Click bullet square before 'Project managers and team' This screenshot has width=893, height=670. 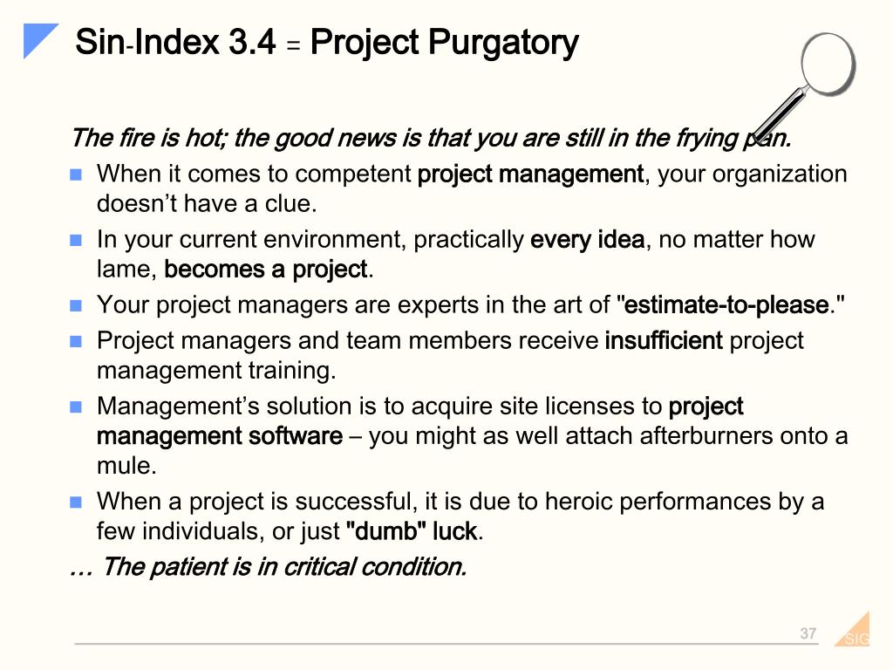76,341
